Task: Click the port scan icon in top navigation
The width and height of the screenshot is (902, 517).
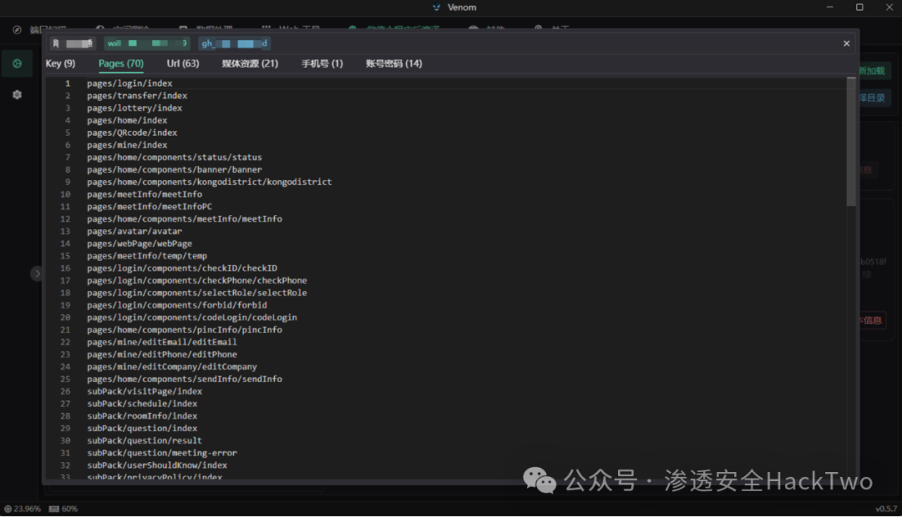Action: point(17,29)
